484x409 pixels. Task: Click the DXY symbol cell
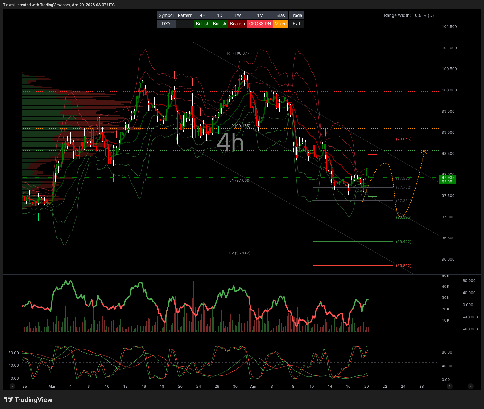click(166, 24)
